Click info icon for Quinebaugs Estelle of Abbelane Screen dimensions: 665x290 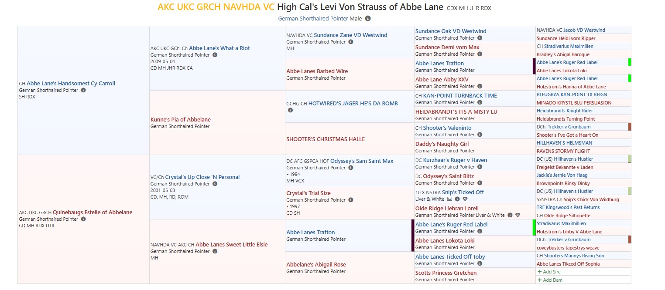pos(83,219)
